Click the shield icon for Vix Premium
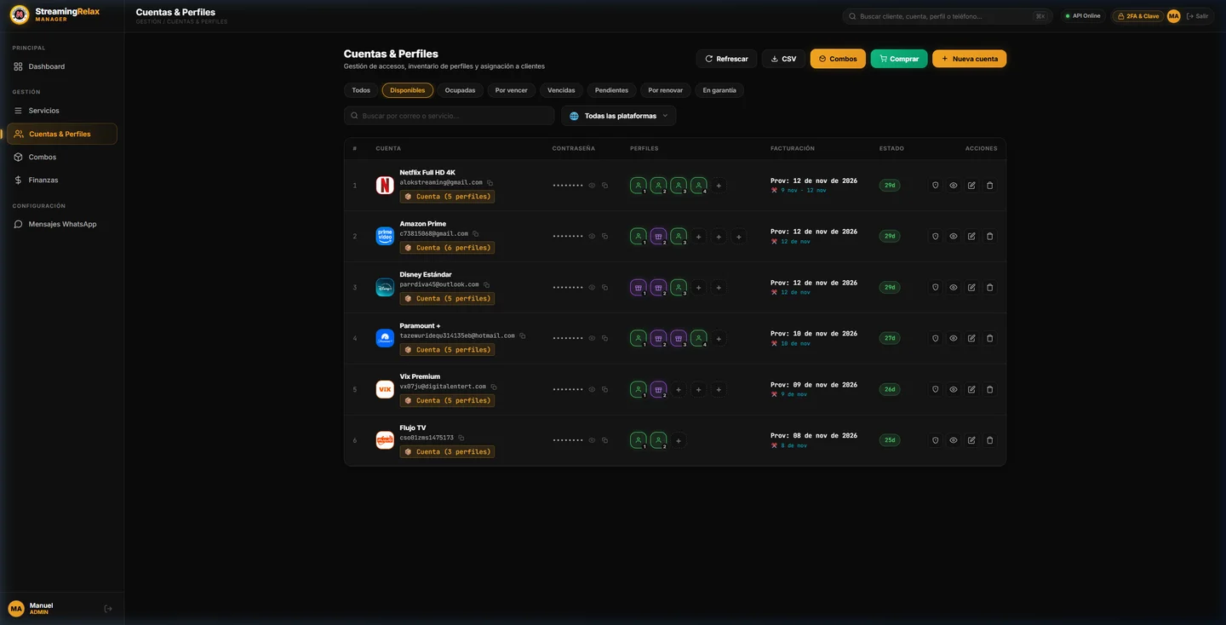This screenshot has height=625, width=1226. [935, 390]
